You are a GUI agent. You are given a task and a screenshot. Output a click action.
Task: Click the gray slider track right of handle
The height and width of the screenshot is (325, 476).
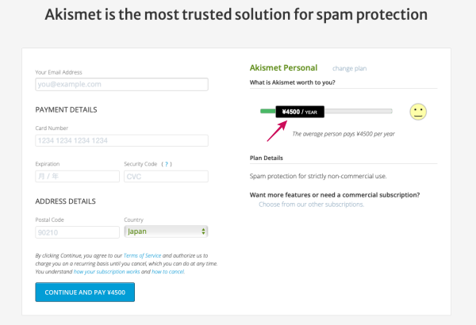[358, 112]
